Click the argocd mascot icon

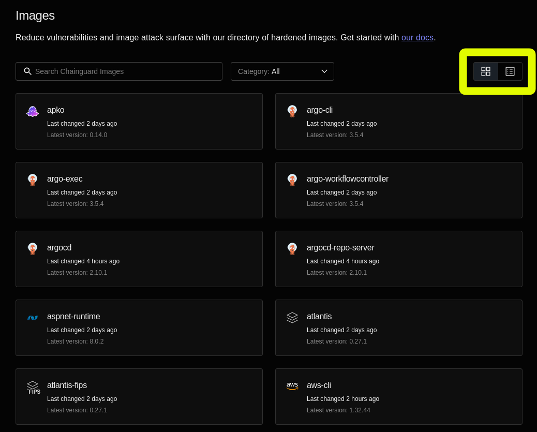pos(33,248)
